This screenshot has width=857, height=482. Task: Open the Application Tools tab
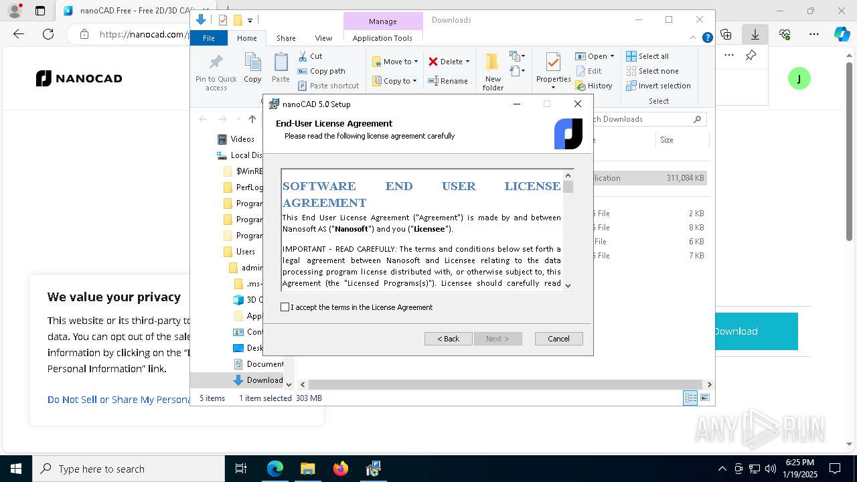point(382,38)
